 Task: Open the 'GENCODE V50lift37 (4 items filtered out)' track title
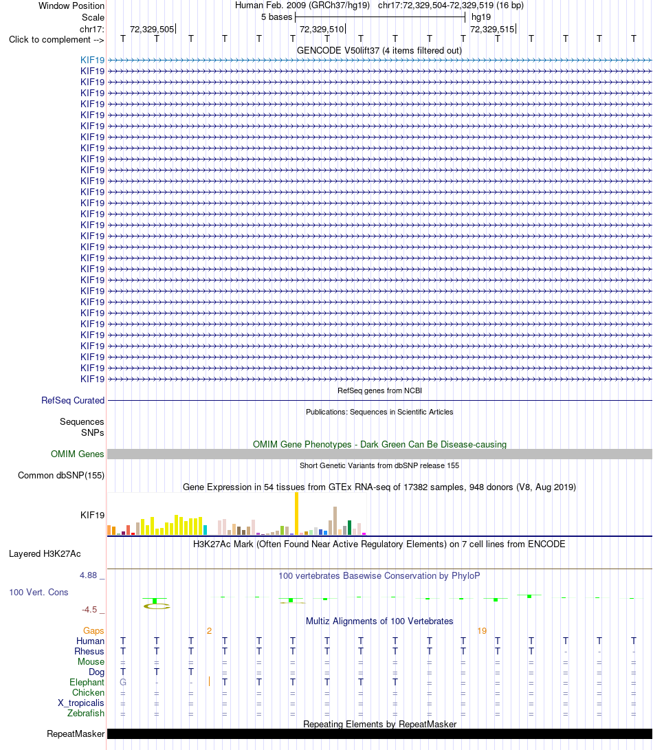(379, 51)
